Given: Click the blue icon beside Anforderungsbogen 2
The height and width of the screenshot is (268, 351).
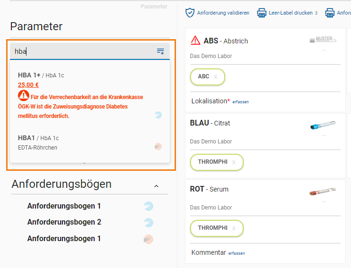Looking at the screenshot, I should 149,223.
